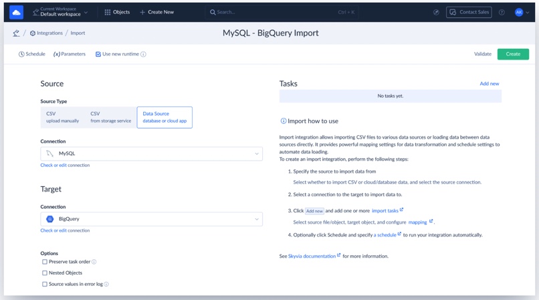
Task: Click the Validate button
Action: (x=483, y=54)
